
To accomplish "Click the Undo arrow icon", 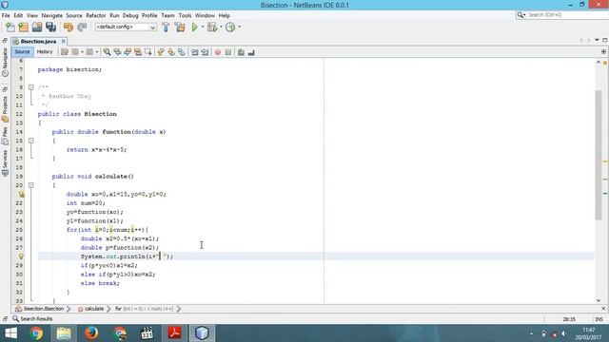I will click(x=69, y=27).
